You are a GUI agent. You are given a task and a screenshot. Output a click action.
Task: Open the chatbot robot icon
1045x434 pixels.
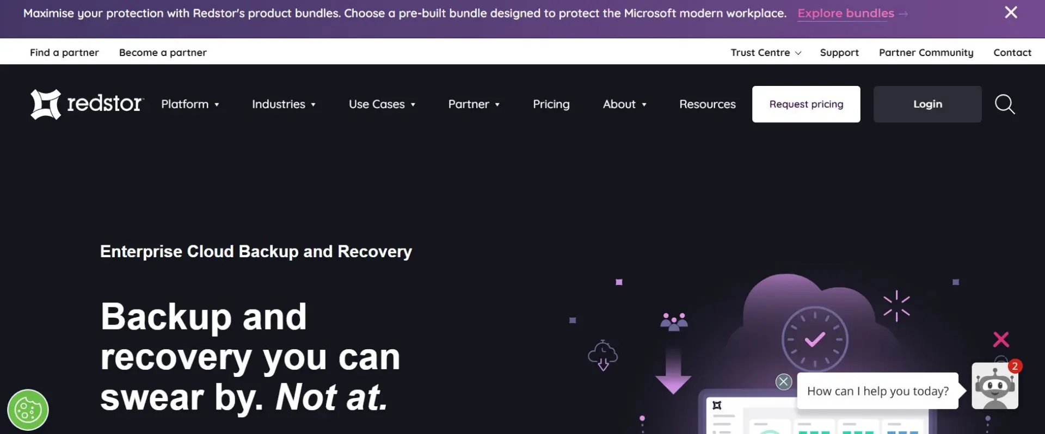[995, 387]
